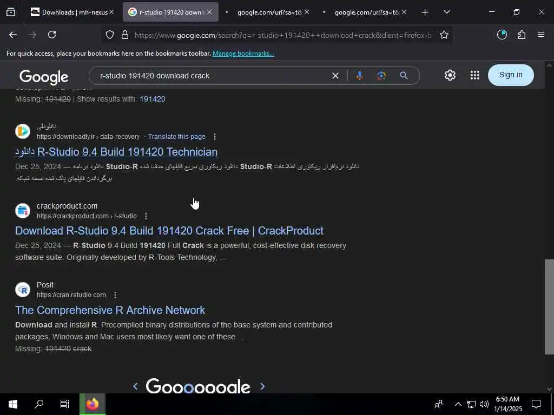Open Google quick settings gear
Screen dimensions: 554x415
tap(450, 75)
